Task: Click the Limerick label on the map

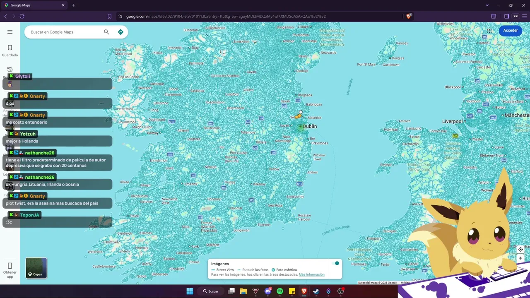Action: point(190,184)
